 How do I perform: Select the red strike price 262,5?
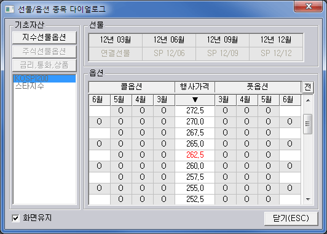point(195,155)
